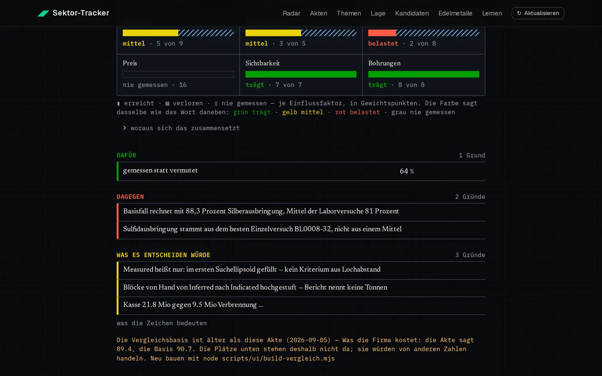The image size is (602, 376).
Task: Click the refresh arrow in Aktualisieren
Action: pyautogui.click(x=519, y=13)
